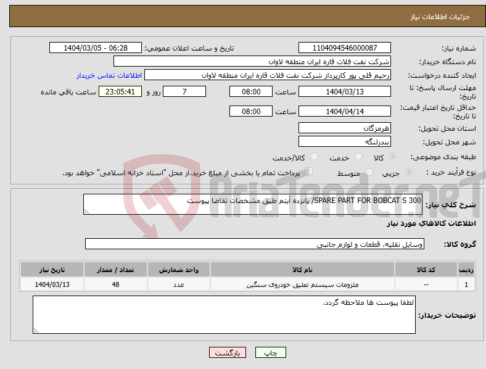Click the buyer organization name field
This screenshot has width=486, height=369.
point(252,61)
